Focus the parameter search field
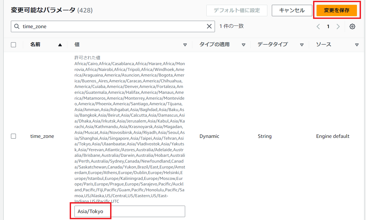Screen dimensions: 366x220 [x=113, y=26]
